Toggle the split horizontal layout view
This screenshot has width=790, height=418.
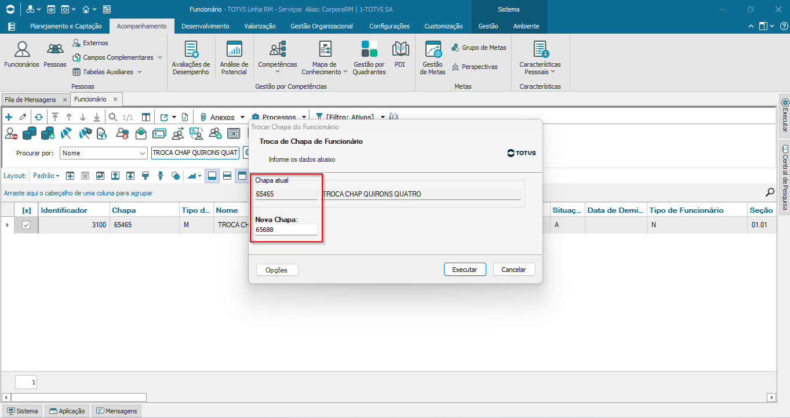tap(227, 176)
